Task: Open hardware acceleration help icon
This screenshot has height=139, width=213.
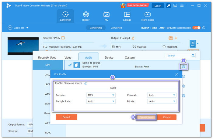Action: coord(204,28)
